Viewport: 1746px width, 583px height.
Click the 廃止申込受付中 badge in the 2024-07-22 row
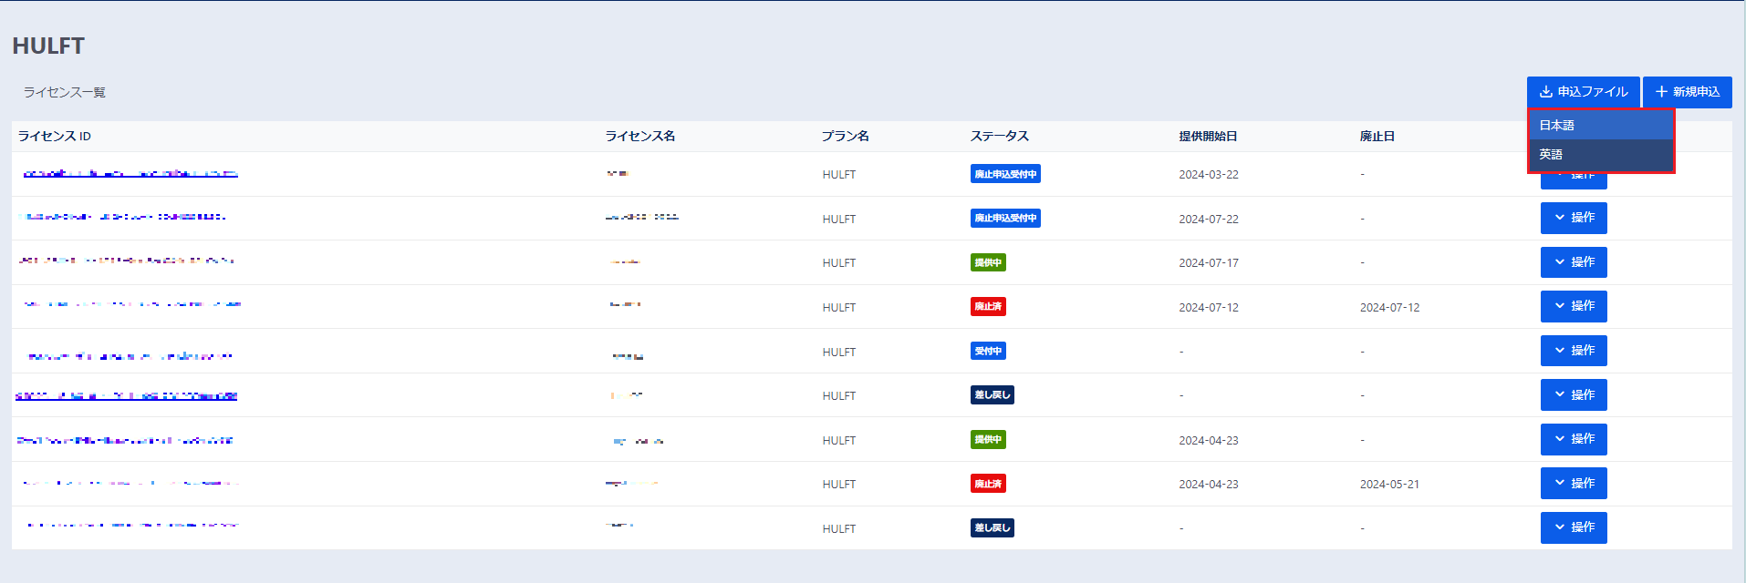(1005, 218)
